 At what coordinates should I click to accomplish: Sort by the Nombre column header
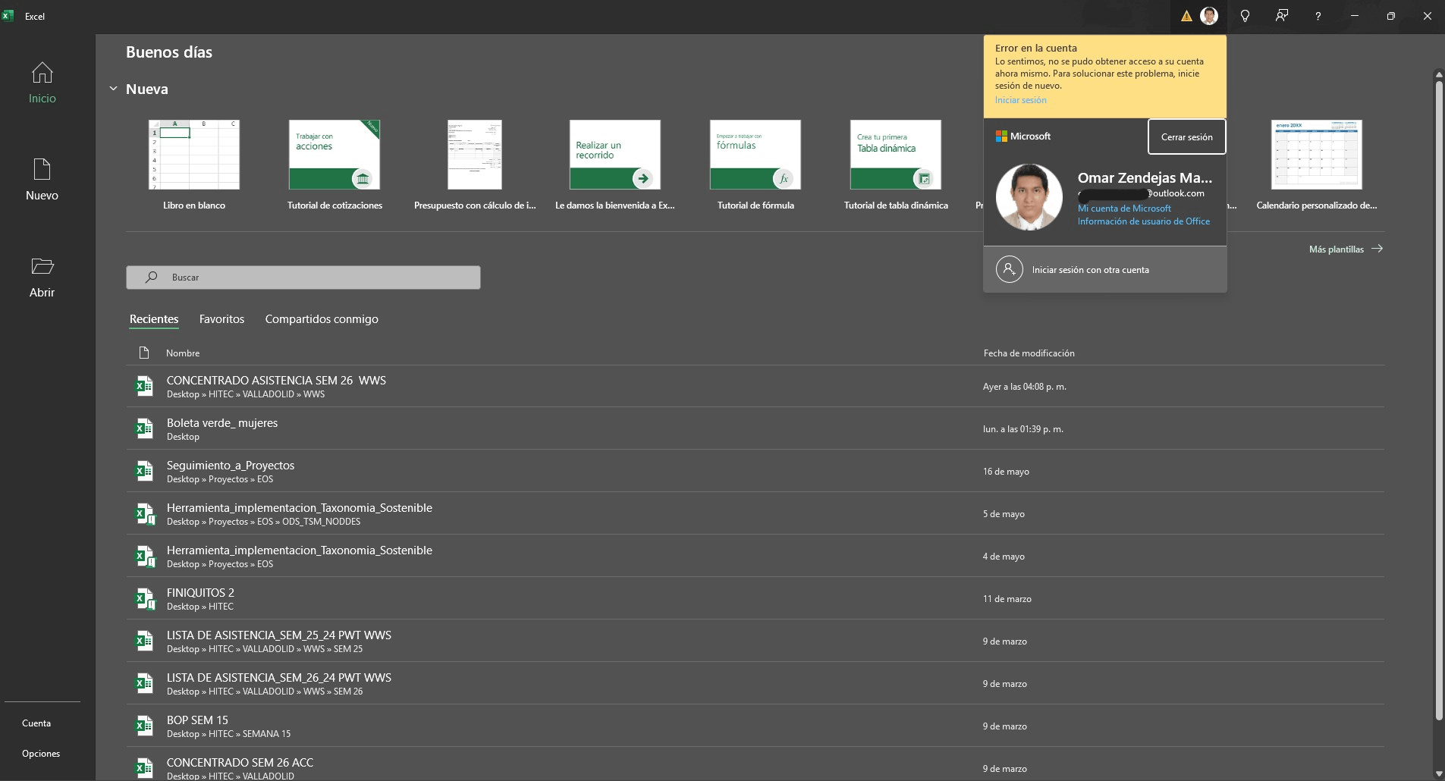[x=183, y=353]
